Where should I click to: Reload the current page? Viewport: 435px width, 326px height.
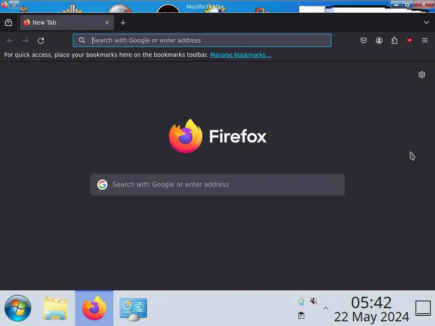pyautogui.click(x=41, y=40)
